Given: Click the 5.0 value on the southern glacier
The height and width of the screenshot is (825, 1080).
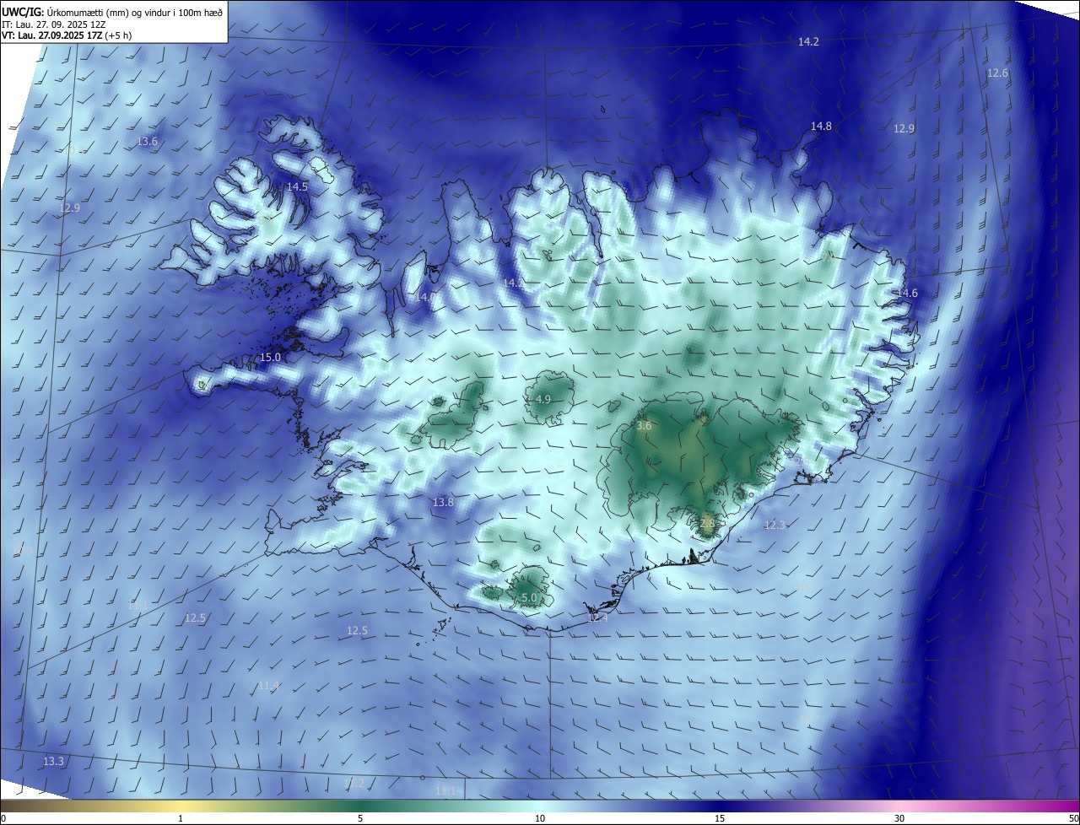Looking at the screenshot, I should [529, 597].
